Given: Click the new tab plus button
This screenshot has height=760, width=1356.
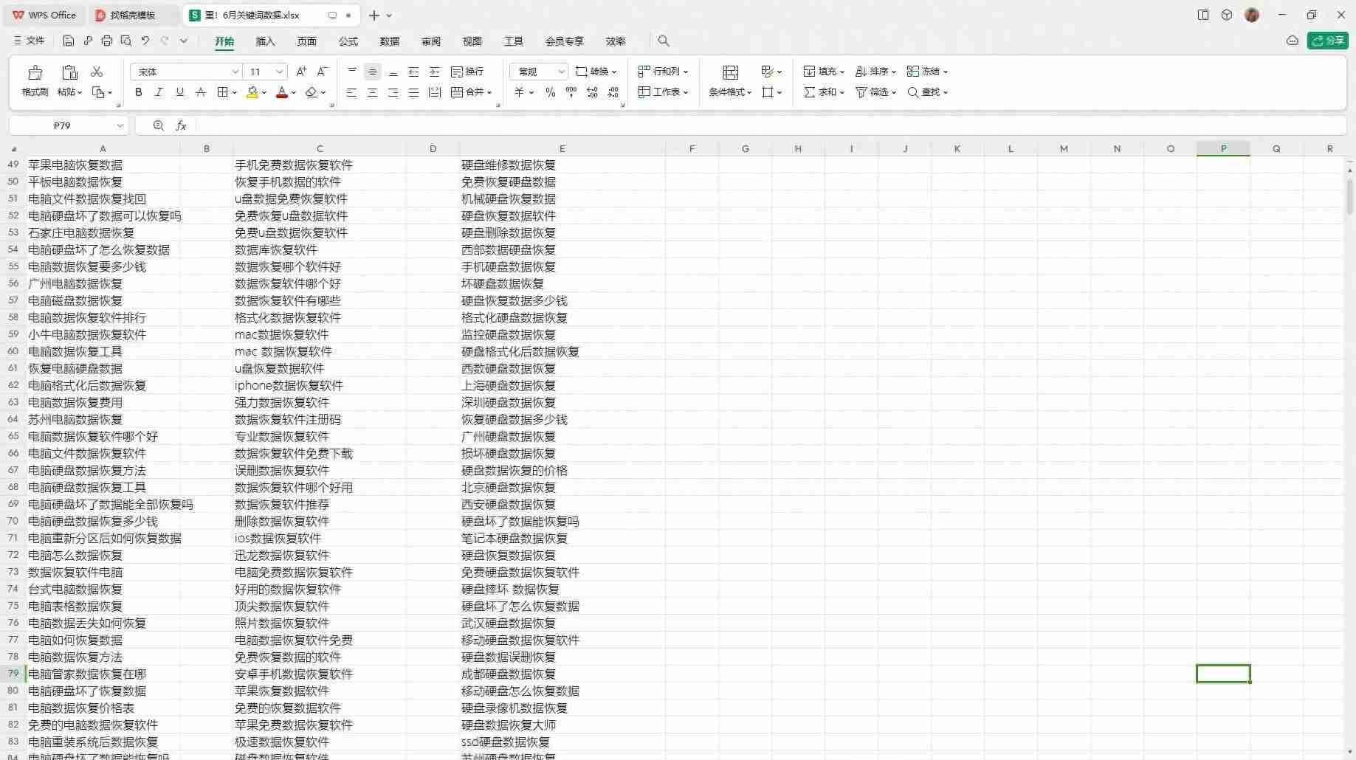Looking at the screenshot, I should (374, 15).
